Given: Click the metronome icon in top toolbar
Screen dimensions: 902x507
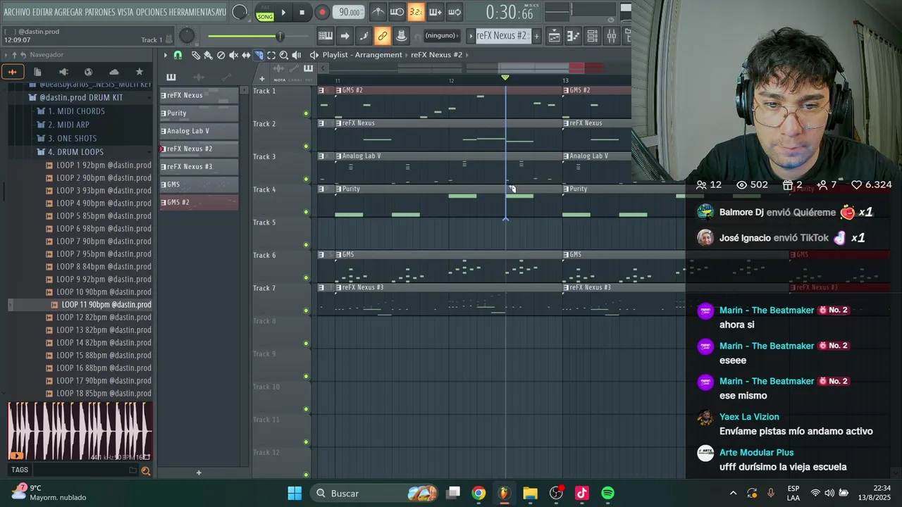Looking at the screenshot, I should [378, 12].
